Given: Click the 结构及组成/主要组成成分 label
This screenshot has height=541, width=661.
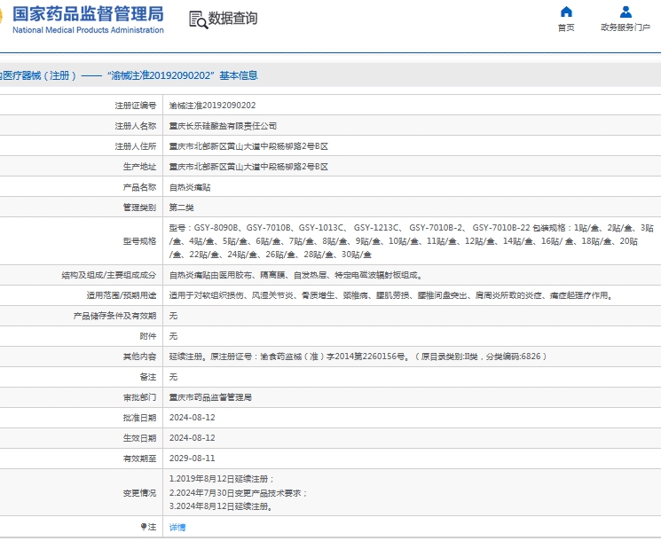Looking at the screenshot, I should pos(109,275).
